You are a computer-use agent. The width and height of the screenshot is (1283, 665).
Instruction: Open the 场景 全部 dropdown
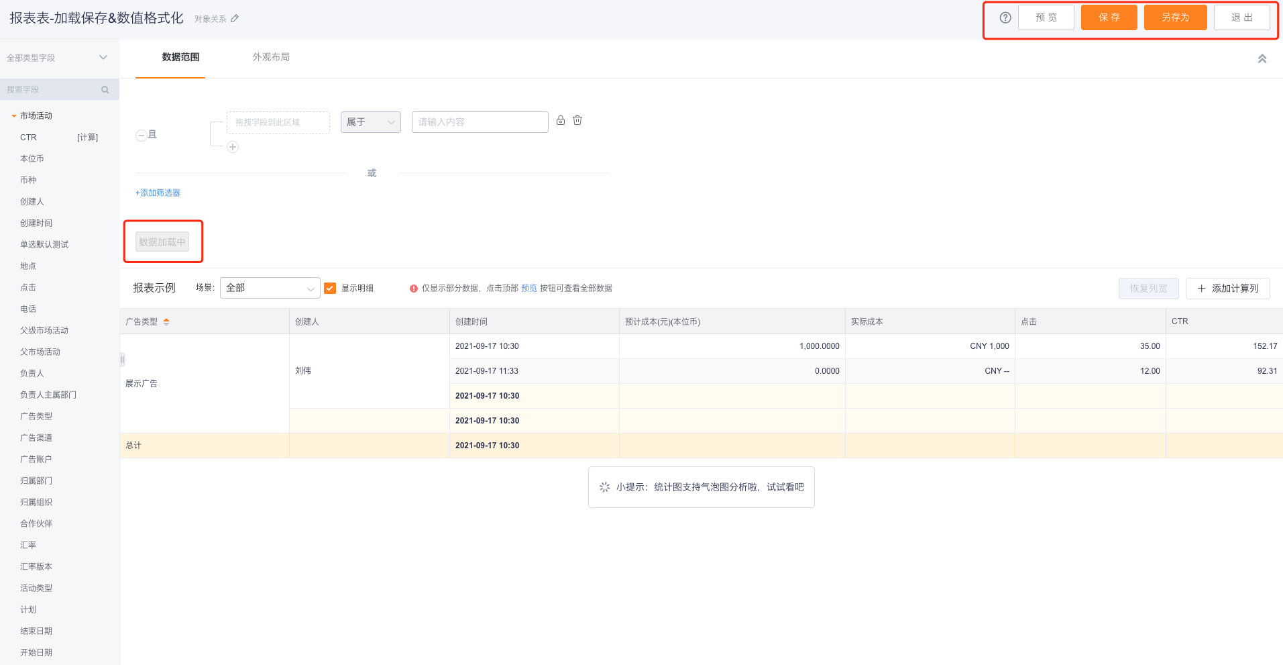click(270, 289)
